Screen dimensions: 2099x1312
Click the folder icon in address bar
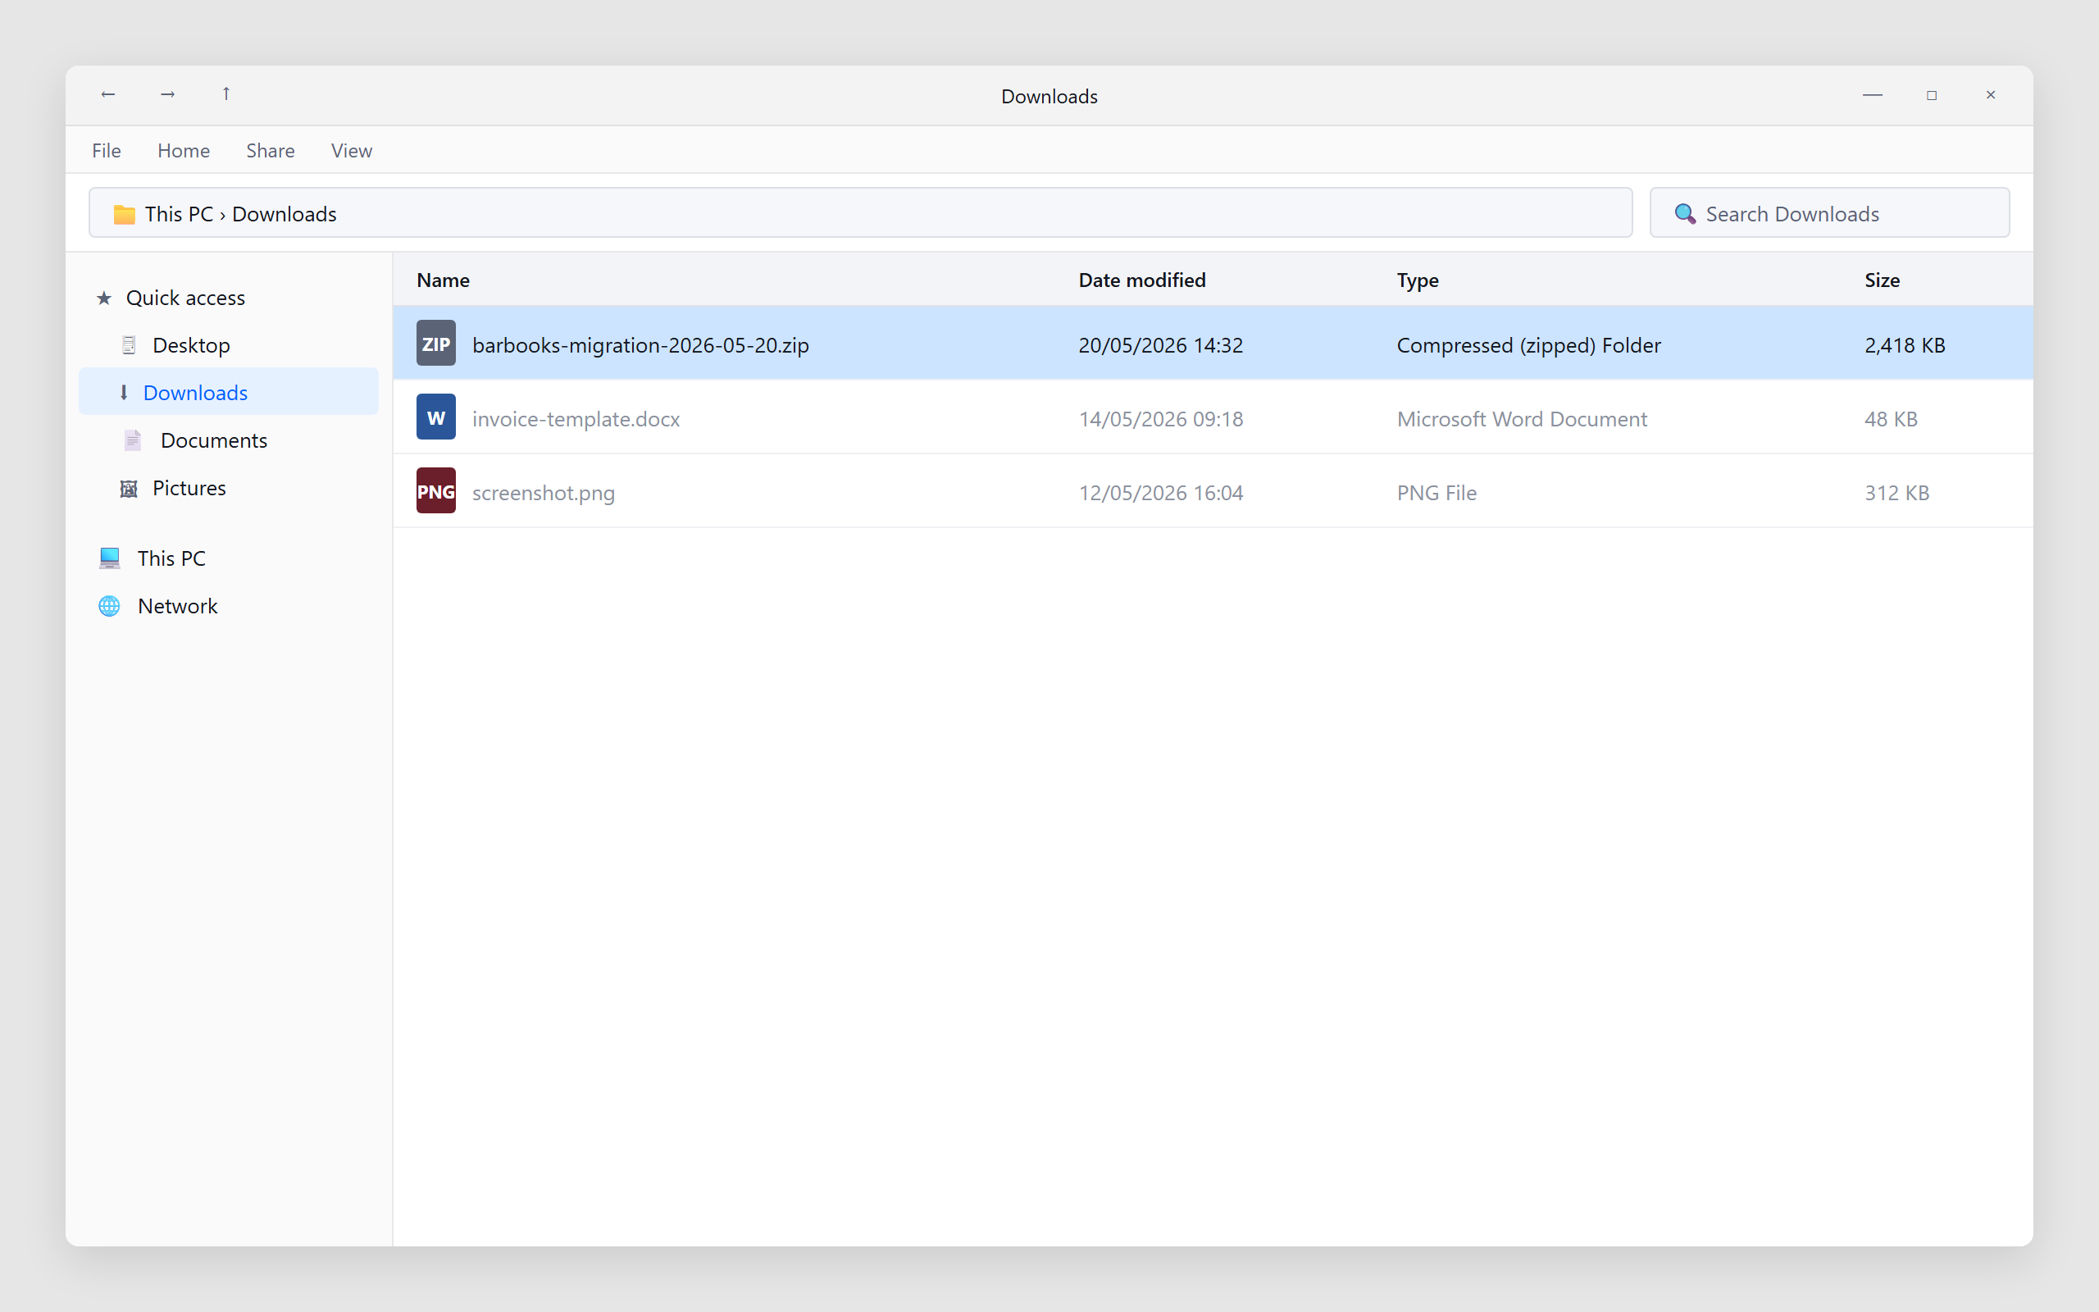(124, 213)
